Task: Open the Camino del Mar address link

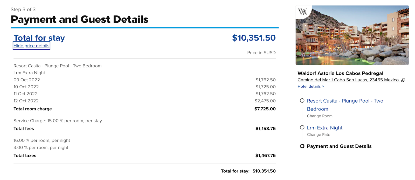Action: point(348,80)
